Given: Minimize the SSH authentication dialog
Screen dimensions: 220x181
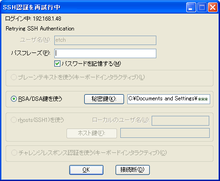Looking at the screenshot, I should pos(191,8).
